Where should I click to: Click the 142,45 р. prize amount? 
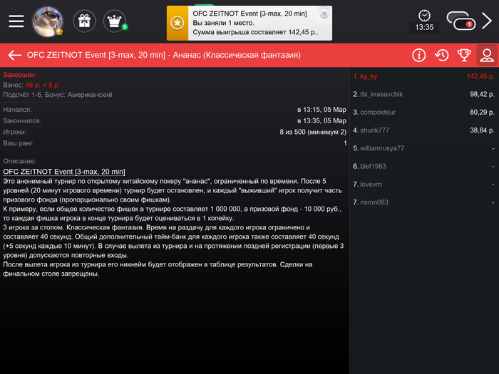click(x=480, y=76)
